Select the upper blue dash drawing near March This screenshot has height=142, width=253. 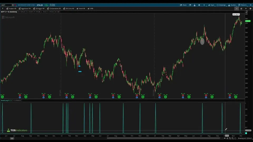click(79, 66)
